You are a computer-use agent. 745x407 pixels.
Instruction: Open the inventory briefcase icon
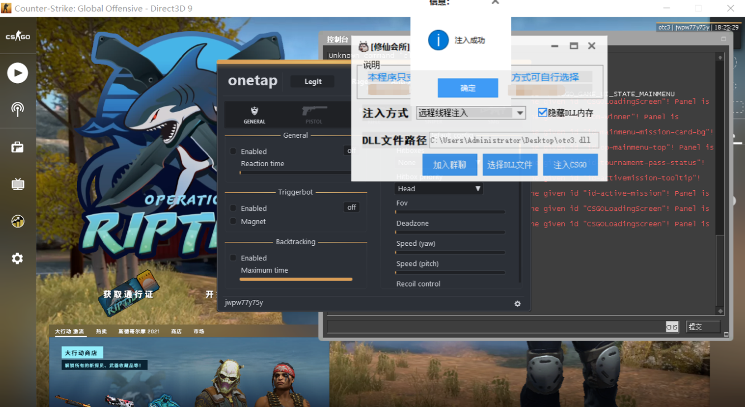[17, 147]
